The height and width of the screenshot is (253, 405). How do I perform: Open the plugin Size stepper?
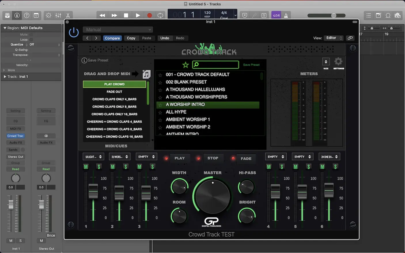point(326,62)
